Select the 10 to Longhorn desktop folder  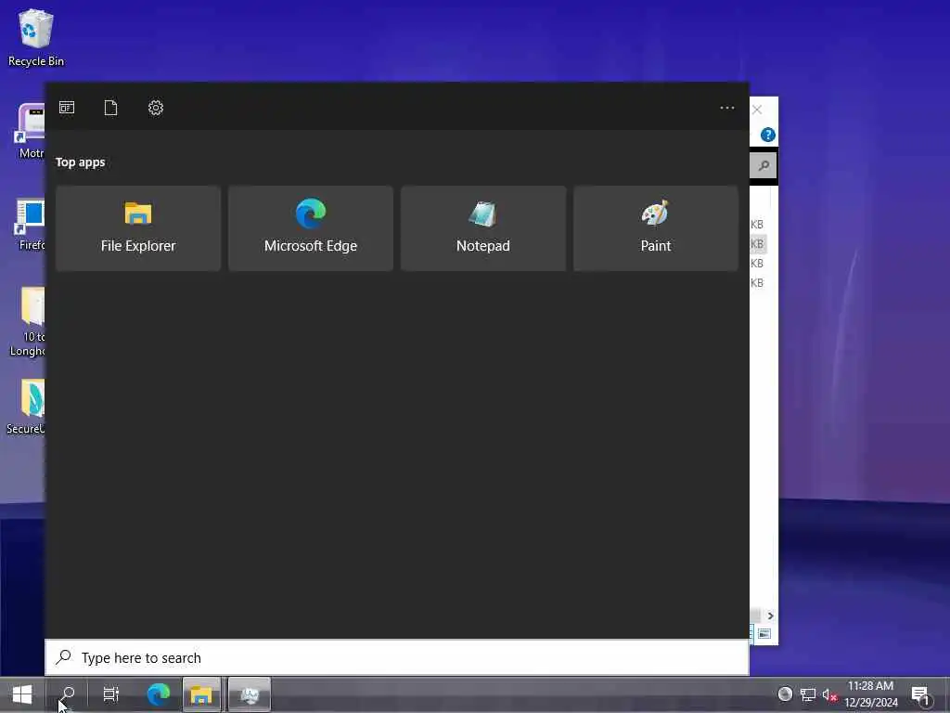tap(27, 321)
